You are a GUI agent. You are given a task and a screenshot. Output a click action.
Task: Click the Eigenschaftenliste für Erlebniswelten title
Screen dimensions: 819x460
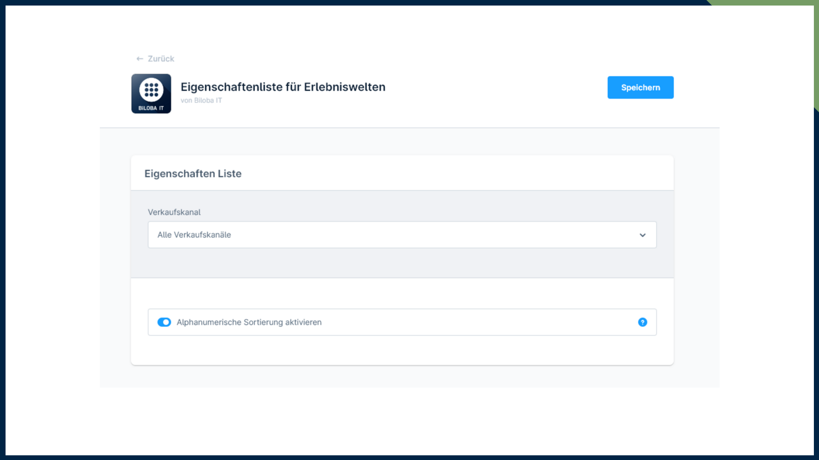click(x=283, y=87)
